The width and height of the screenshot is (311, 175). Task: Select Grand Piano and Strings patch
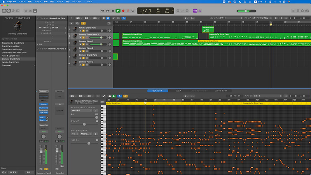[12, 49]
